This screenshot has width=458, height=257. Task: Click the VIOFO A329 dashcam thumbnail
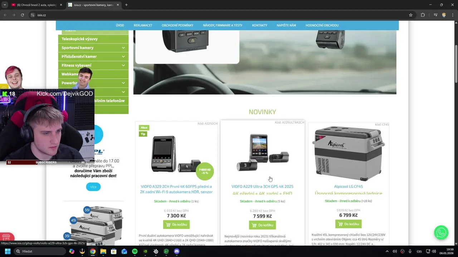[176, 154]
